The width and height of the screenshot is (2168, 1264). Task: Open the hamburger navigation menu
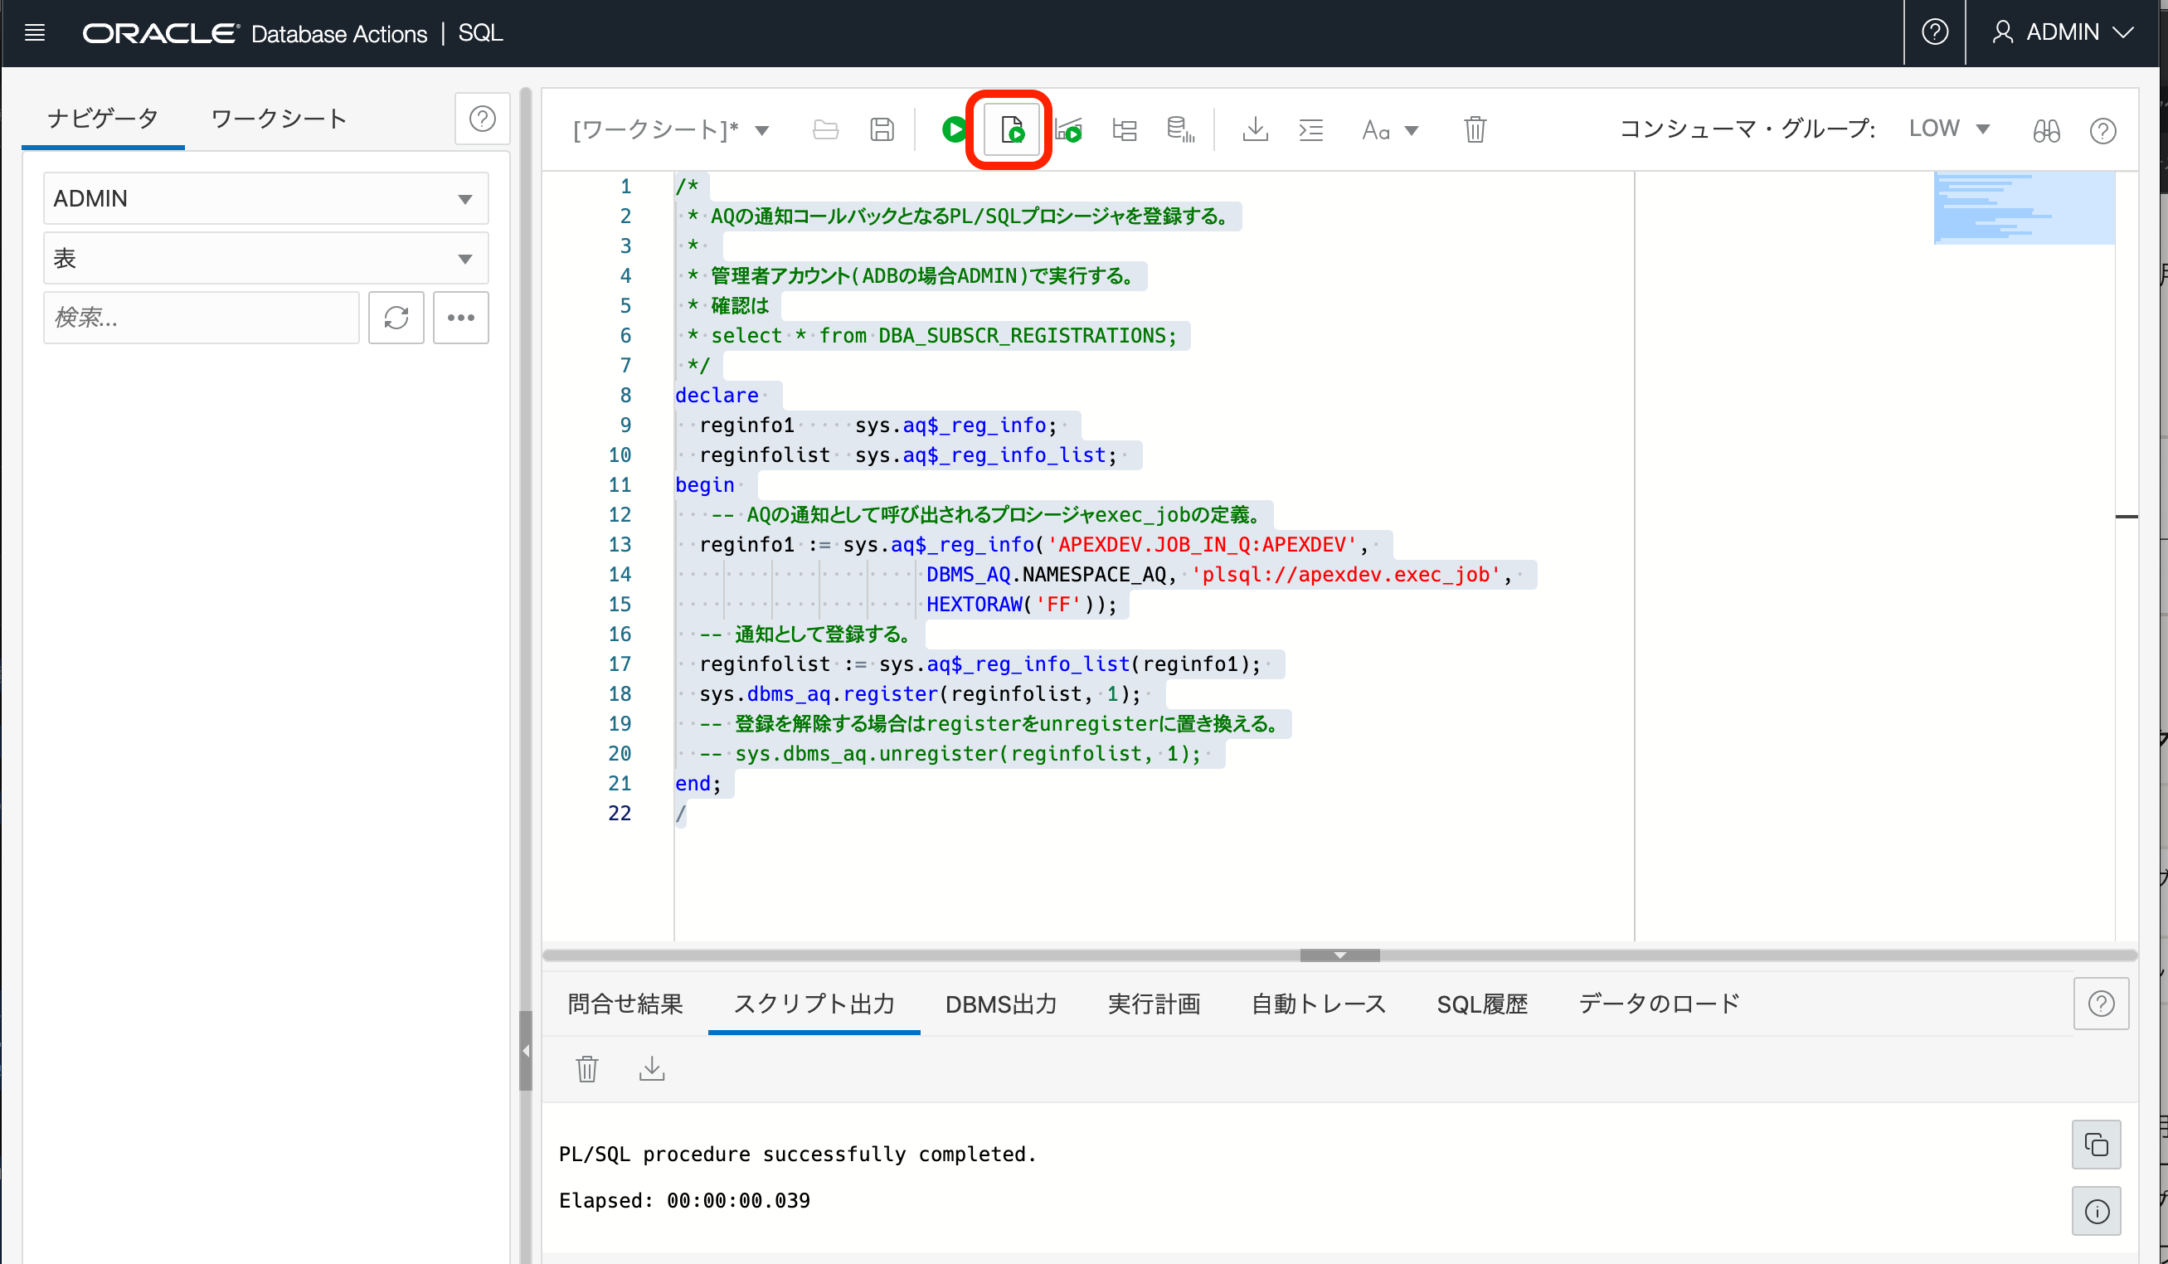coord(36,32)
